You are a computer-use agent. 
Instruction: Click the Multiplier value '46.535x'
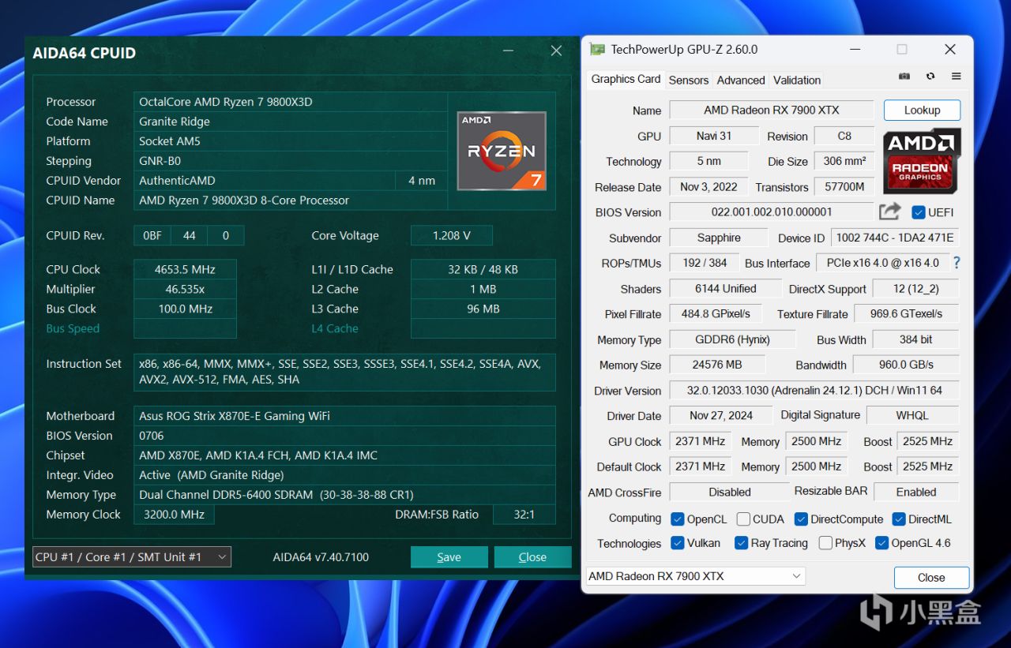185,289
